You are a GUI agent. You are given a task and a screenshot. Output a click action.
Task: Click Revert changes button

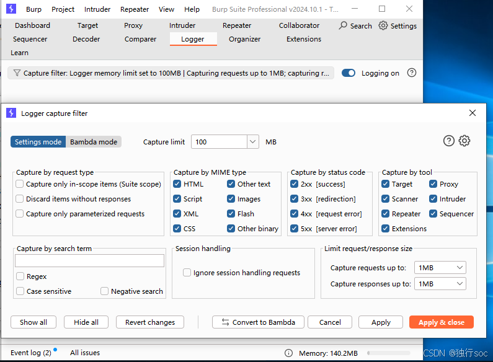tap(150, 322)
